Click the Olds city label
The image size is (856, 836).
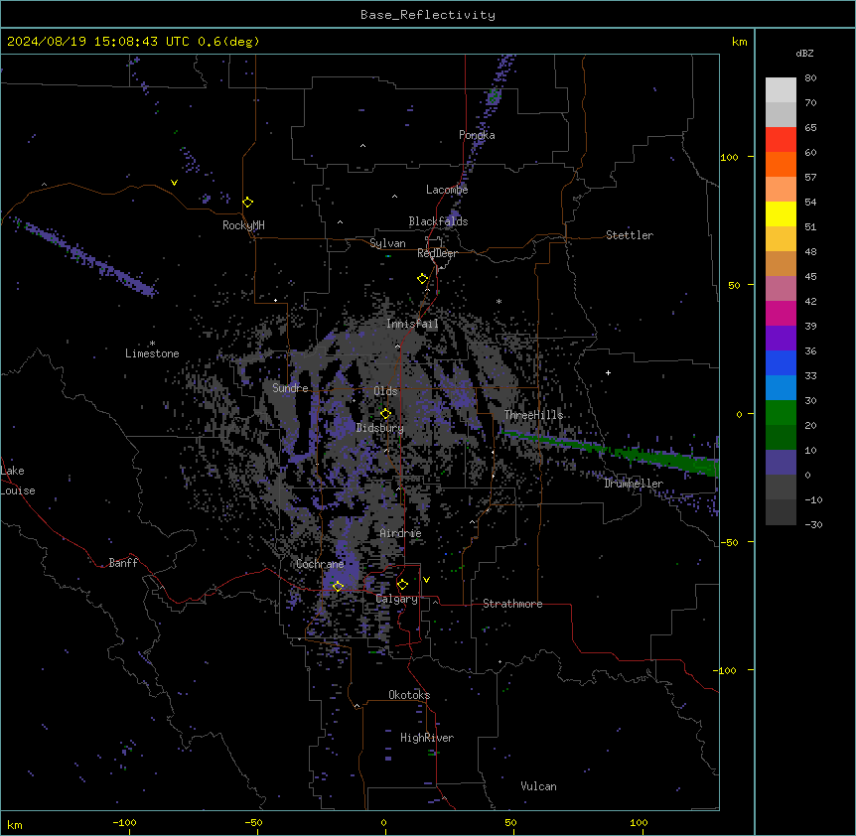coord(385,391)
